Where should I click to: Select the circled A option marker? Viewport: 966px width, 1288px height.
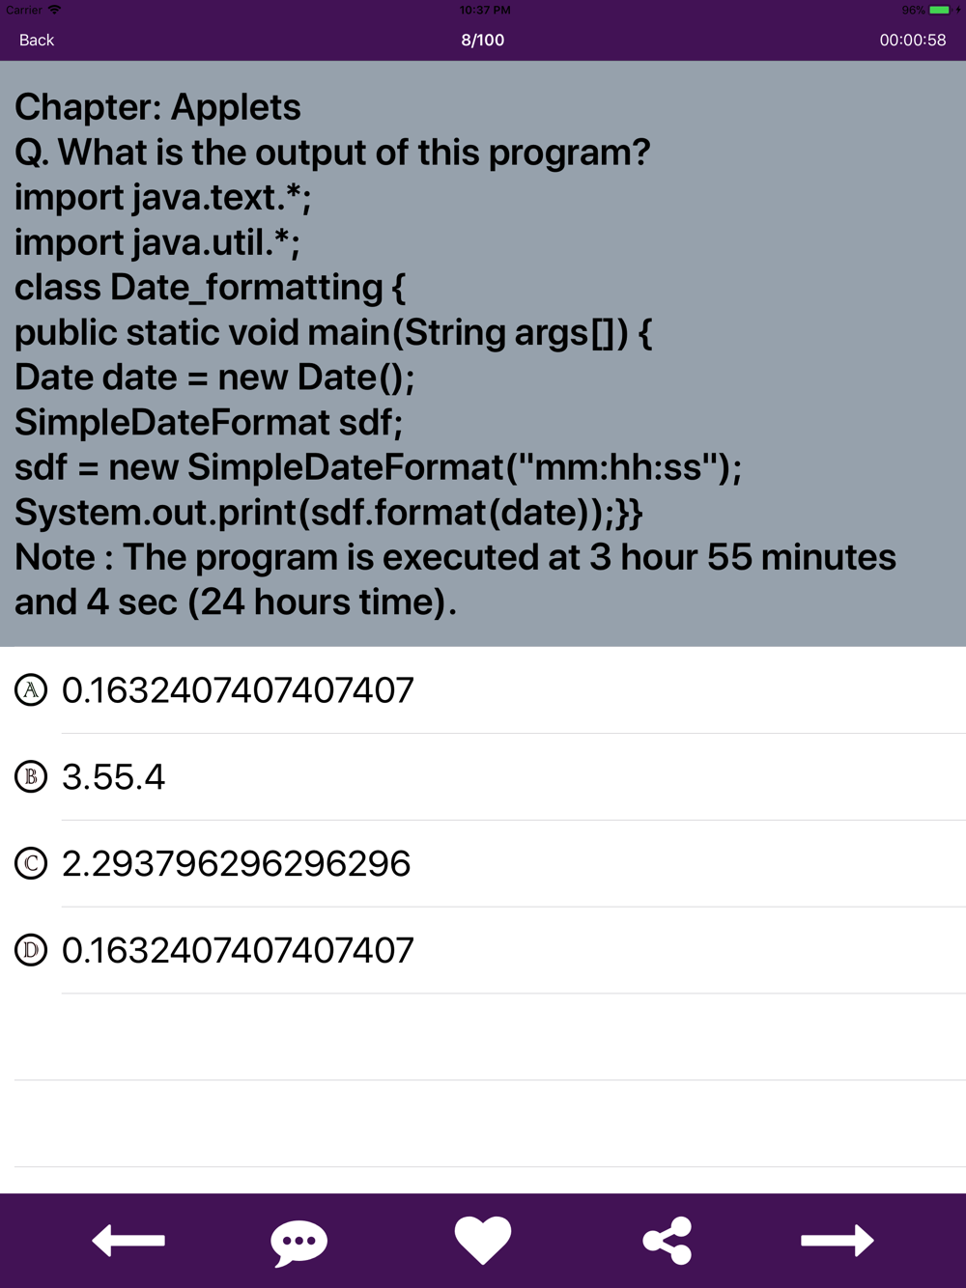click(31, 690)
